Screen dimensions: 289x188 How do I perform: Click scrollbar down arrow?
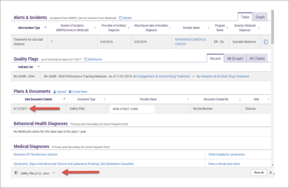pos(273,165)
